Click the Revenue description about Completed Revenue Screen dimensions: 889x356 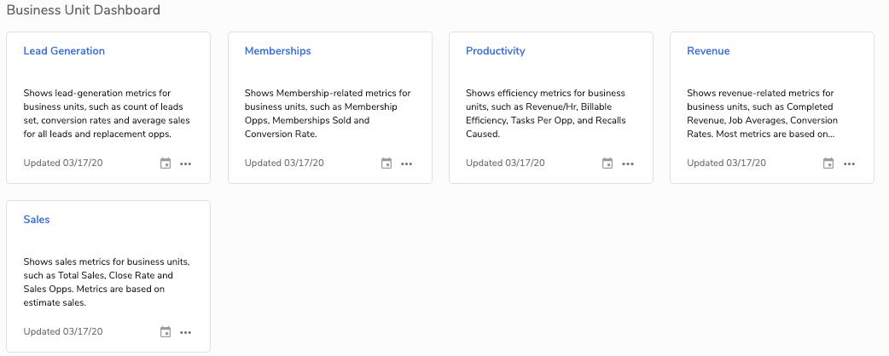763,113
